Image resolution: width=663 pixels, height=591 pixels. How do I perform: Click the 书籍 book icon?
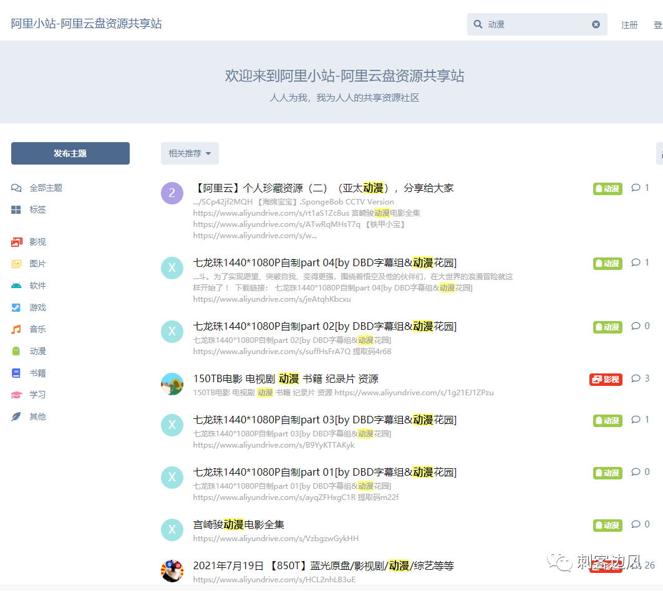coord(16,373)
